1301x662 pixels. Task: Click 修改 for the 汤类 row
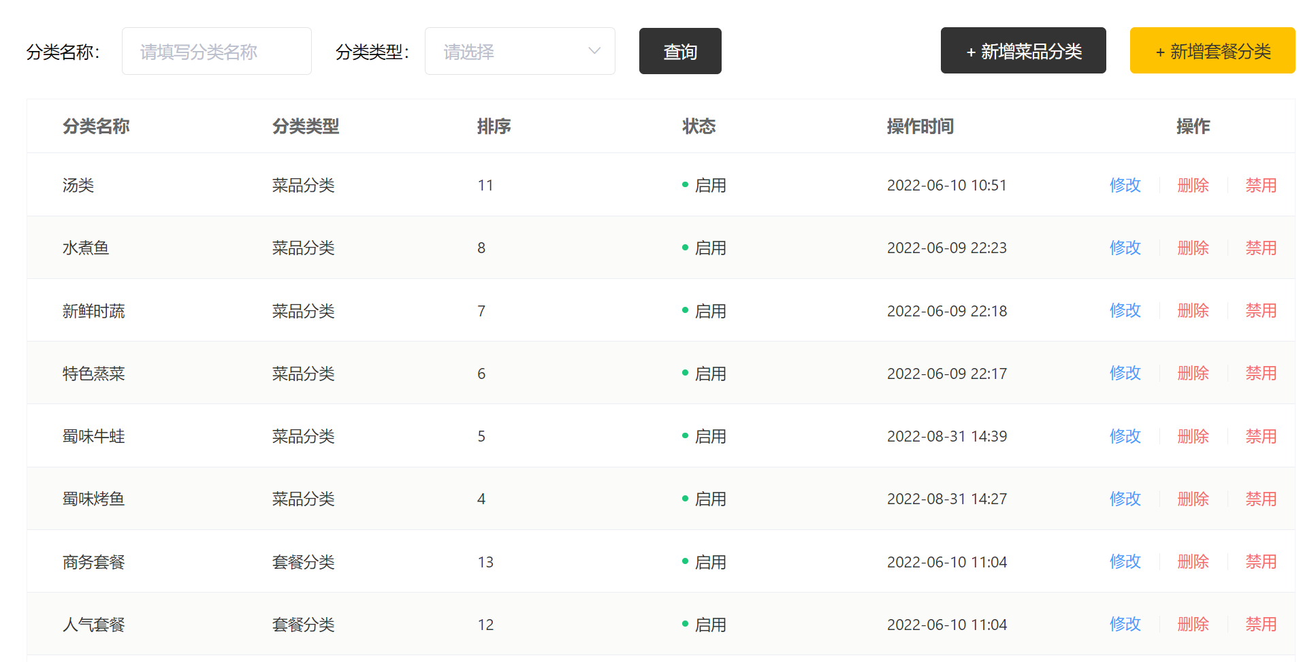tap(1125, 185)
